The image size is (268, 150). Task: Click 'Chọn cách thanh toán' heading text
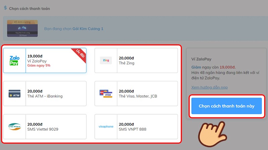(29, 9)
